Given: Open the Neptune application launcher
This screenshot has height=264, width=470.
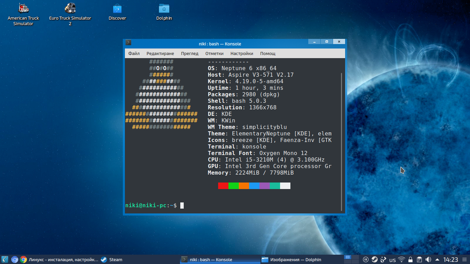Looking at the screenshot, I should coord(5,260).
